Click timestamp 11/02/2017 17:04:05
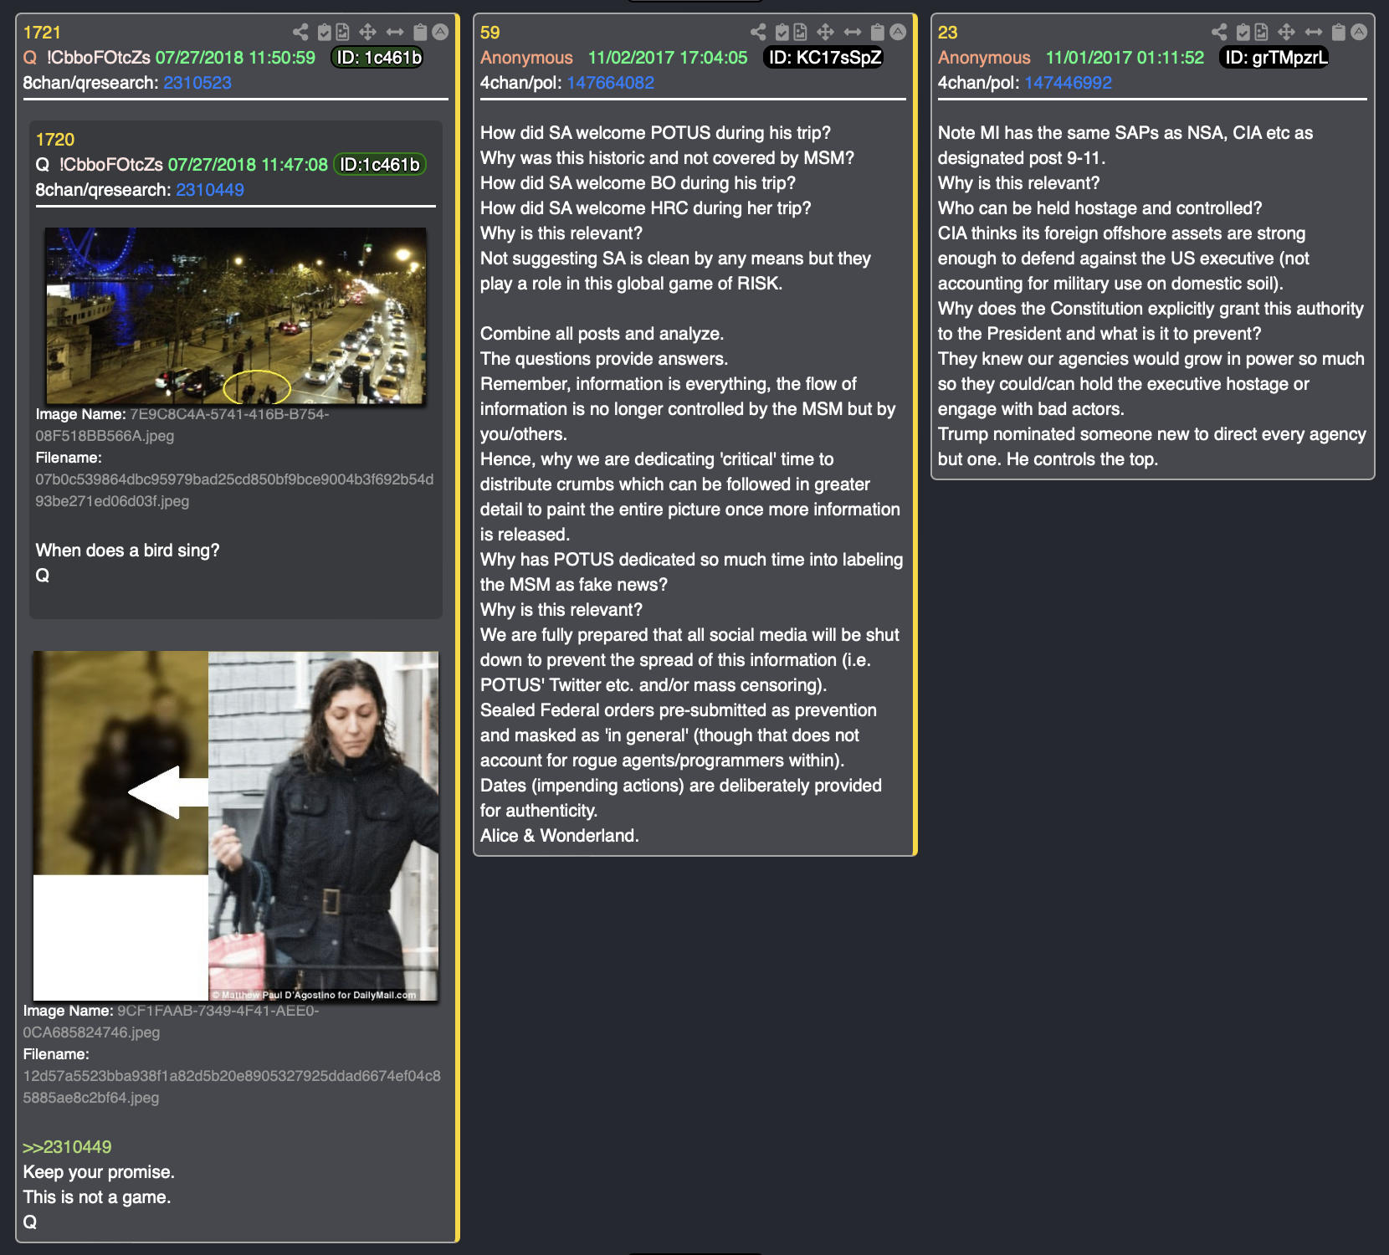 click(668, 58)
